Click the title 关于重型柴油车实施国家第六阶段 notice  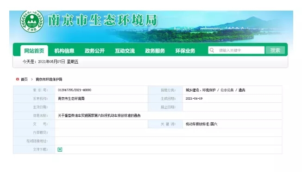pyautogui.click(x=99, y=115)
